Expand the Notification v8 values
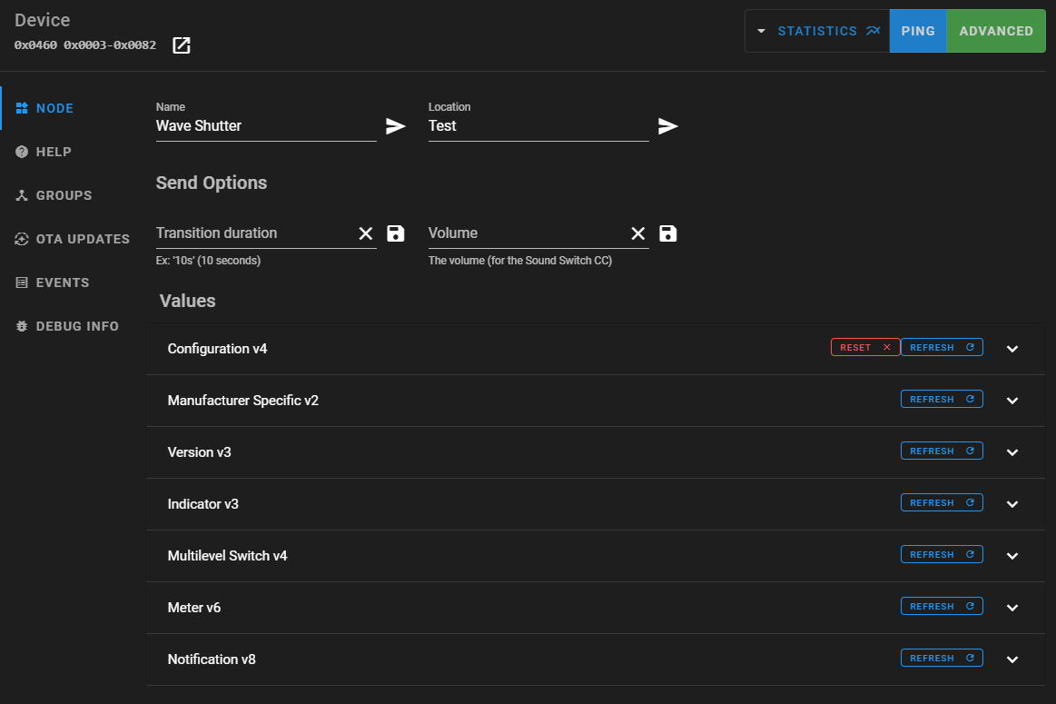Screen dimensions: 1056x704 click(1012, 659)
